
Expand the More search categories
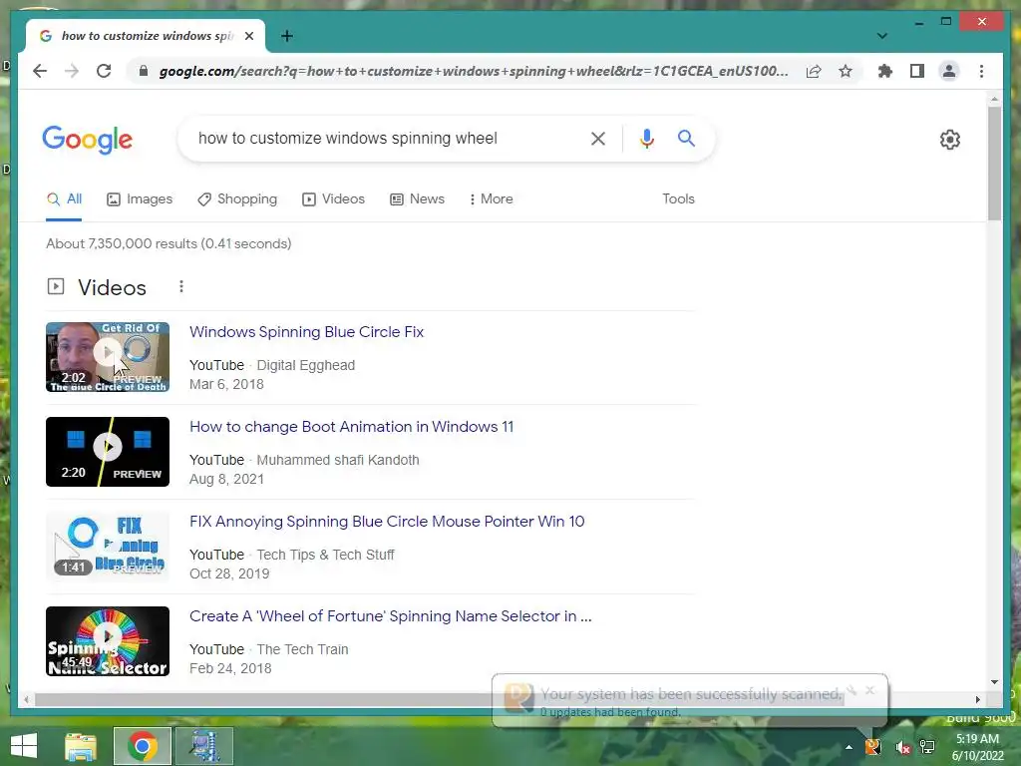click(x=491, y=199)
